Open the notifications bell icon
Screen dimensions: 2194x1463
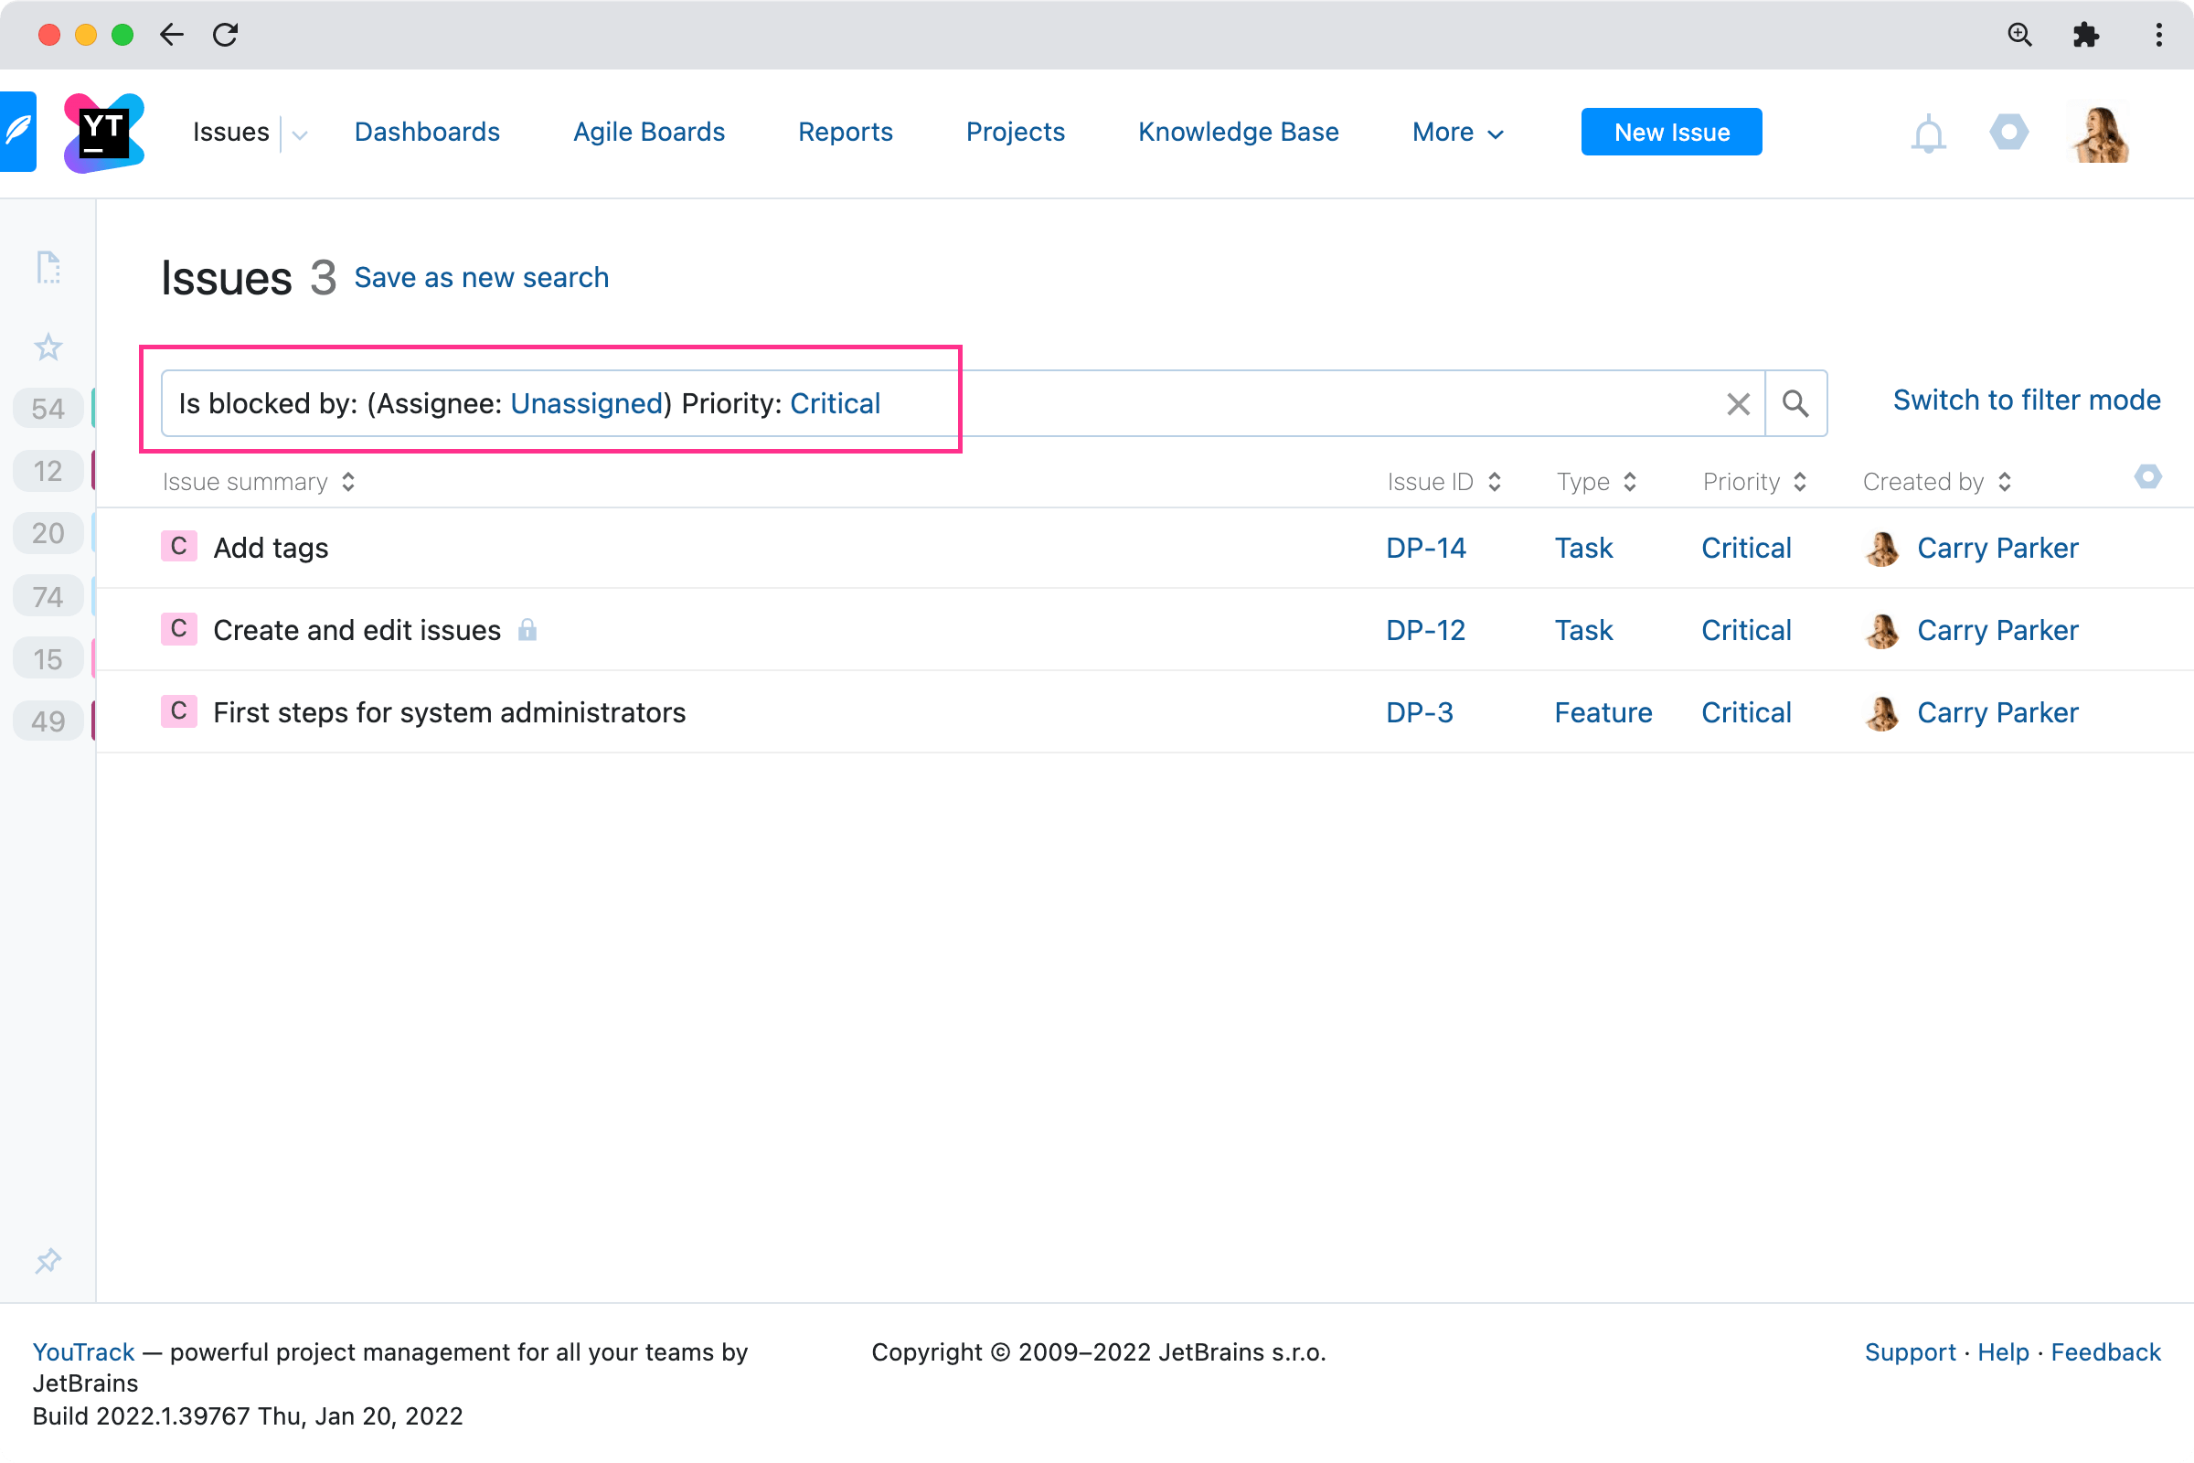pos(1927,132)
